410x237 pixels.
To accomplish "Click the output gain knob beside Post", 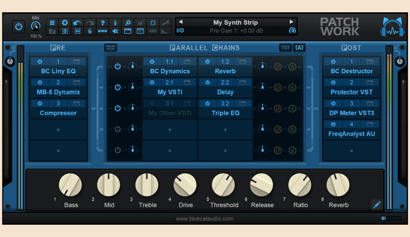I will tap(400, 62).
